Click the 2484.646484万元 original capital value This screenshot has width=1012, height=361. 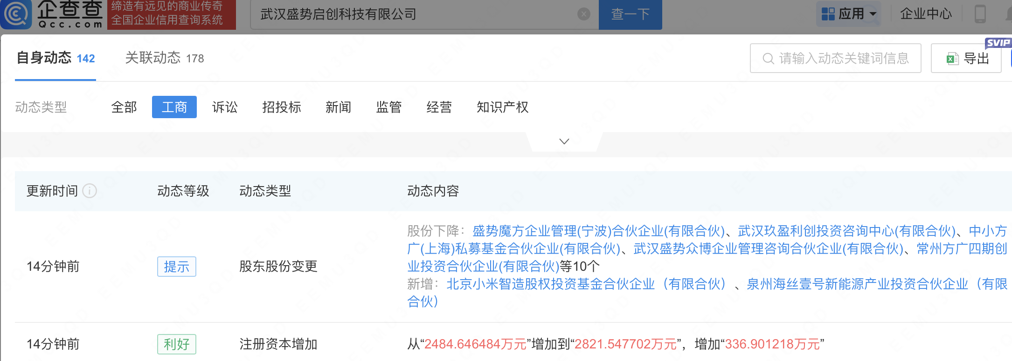pyautogui.click(x=475, y=344)
